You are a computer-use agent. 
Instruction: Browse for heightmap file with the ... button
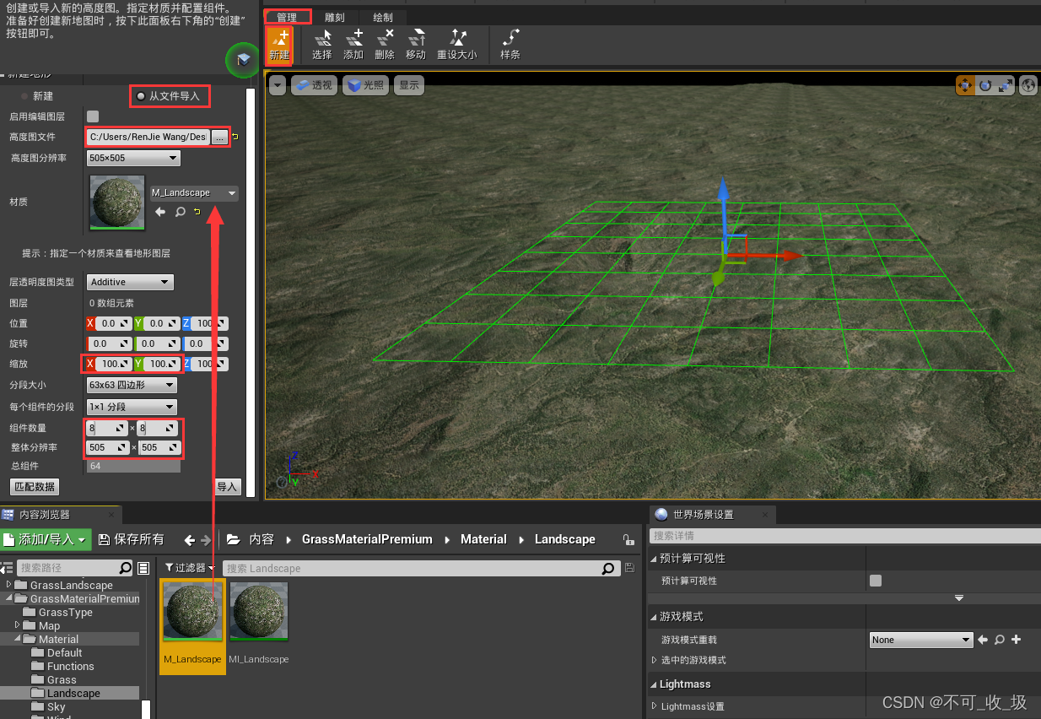pos(219,137)
